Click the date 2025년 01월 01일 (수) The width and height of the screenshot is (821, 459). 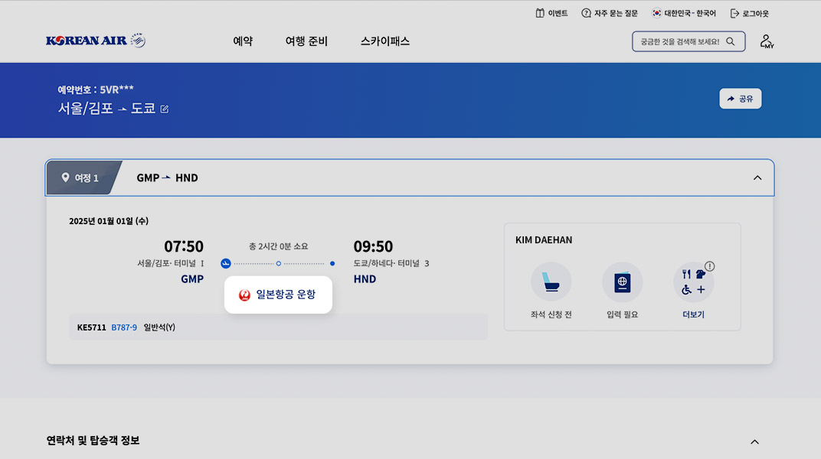click(x=109, y=221)
